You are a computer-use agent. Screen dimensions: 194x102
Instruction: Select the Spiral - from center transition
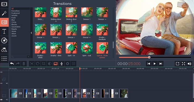coord(102,48)
